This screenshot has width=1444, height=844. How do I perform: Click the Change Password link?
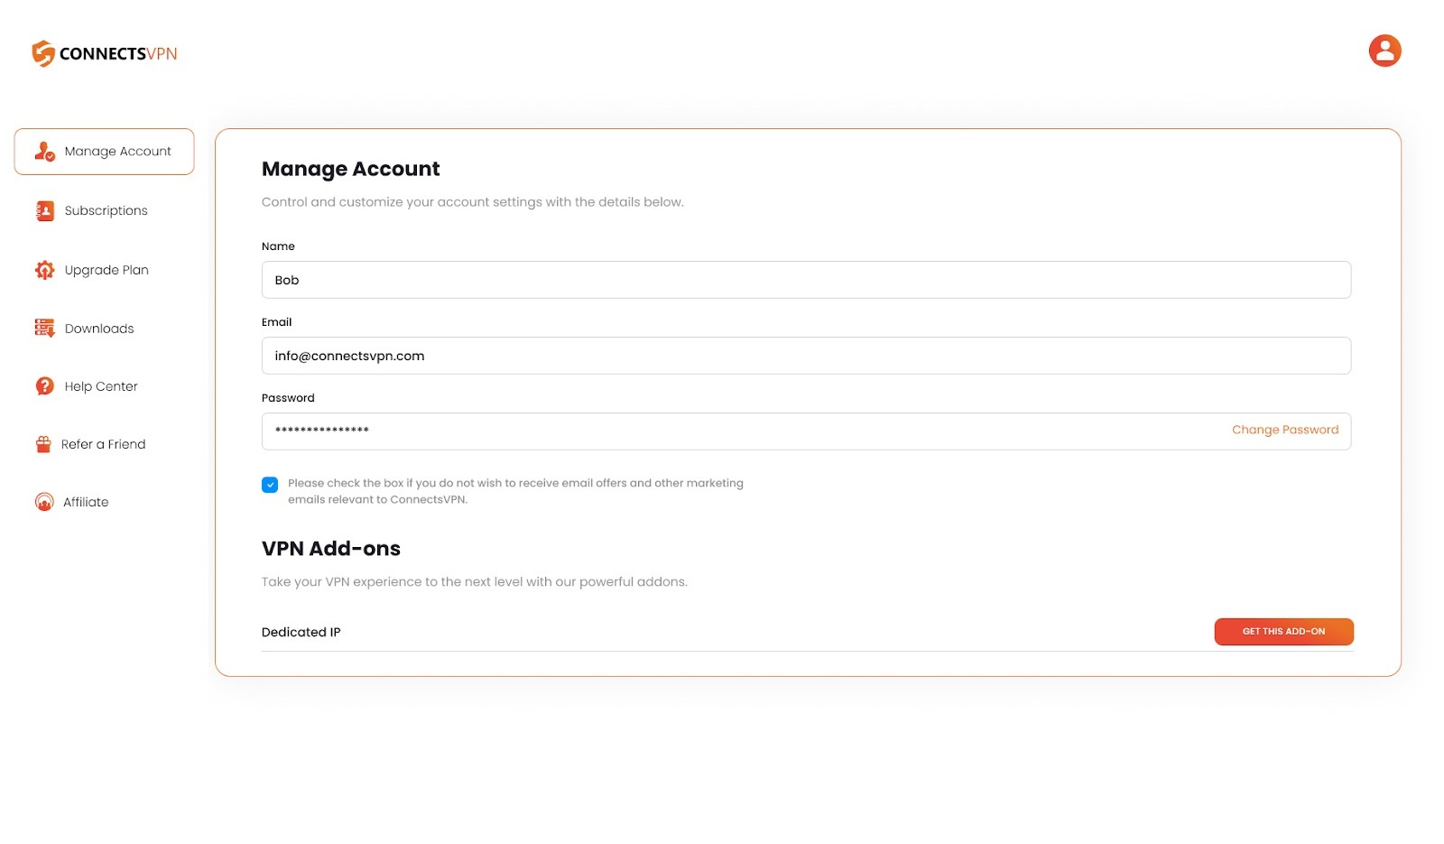1285,430
